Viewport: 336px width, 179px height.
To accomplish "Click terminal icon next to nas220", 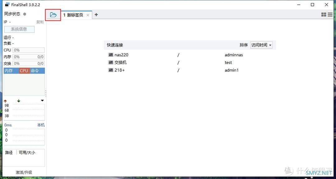I will [110, 55].
